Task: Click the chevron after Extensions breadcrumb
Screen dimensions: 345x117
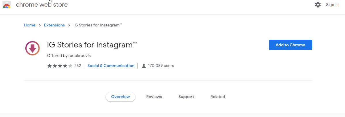Action: 69,25
